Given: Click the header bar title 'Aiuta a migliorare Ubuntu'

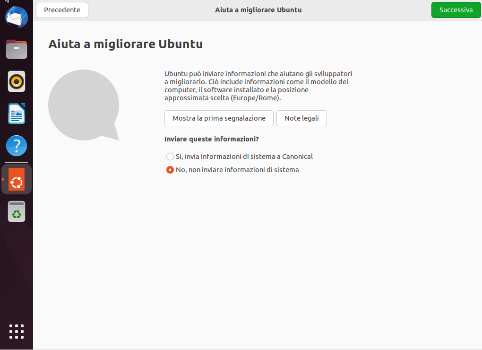Looking at the screenshot, I should 258,10.
